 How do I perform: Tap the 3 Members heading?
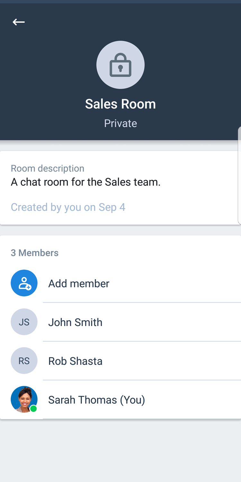coord(35,253)
